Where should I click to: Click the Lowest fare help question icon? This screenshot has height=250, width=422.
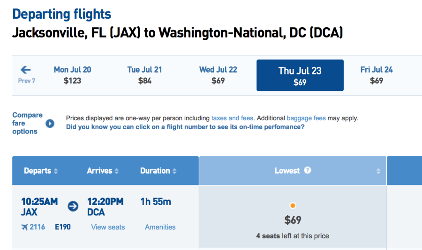307,170
